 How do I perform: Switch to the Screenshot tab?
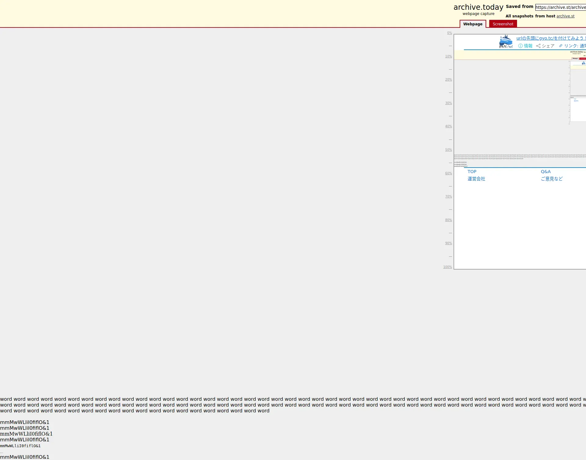(x=503, y=24)
